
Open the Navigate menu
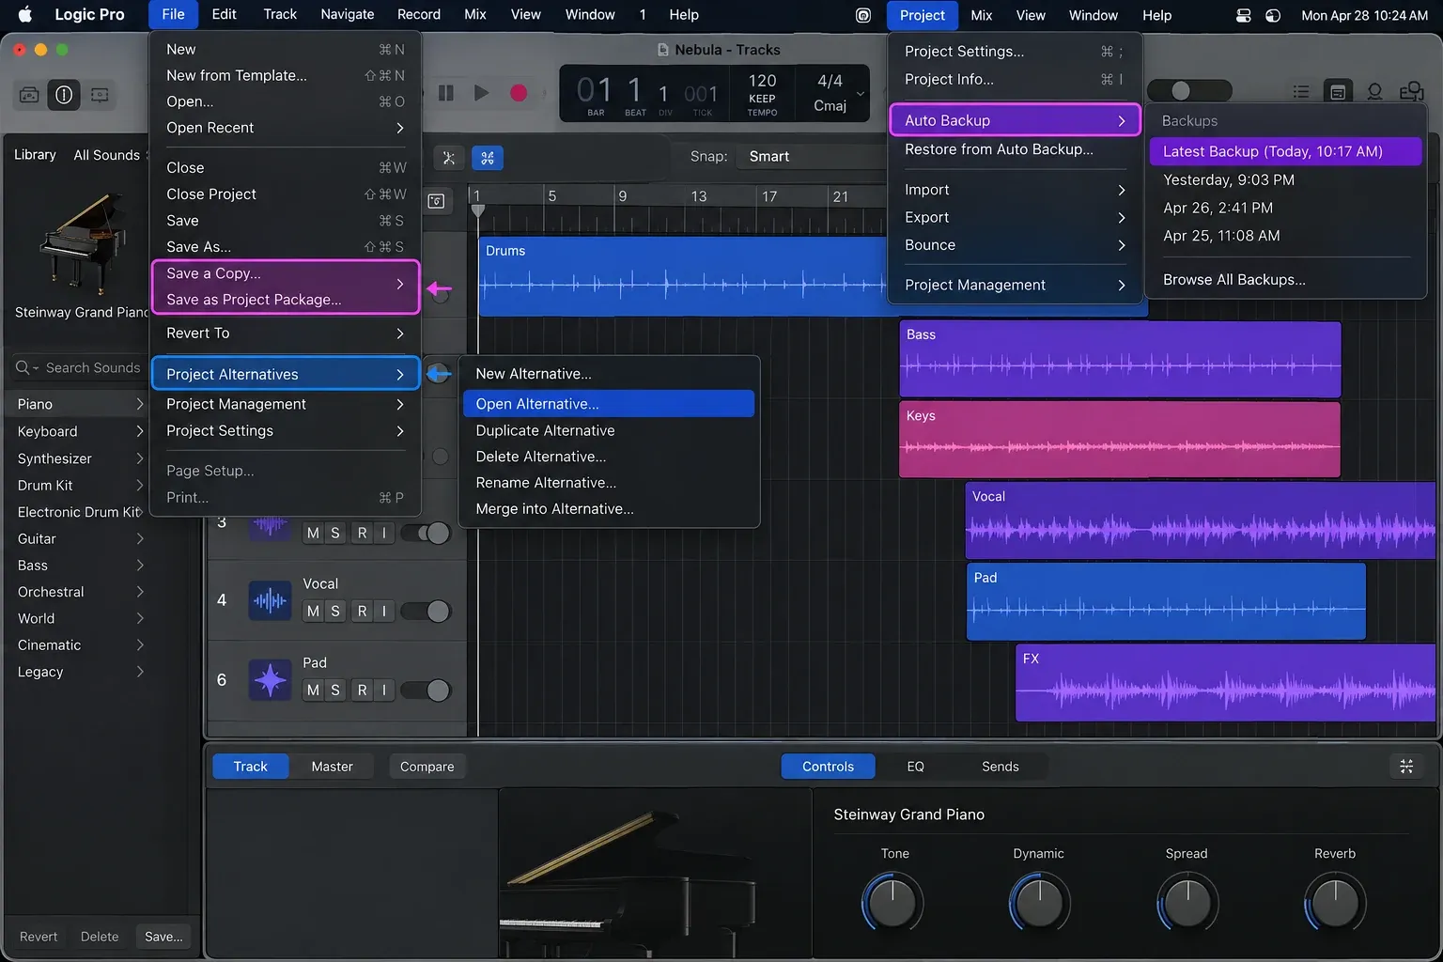point(347,15)
